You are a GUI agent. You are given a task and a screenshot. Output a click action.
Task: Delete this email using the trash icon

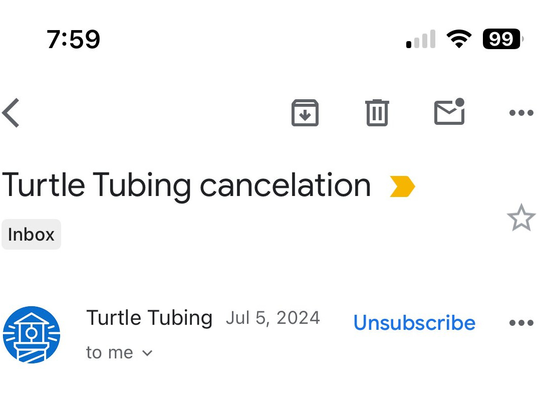click(377, 112)
